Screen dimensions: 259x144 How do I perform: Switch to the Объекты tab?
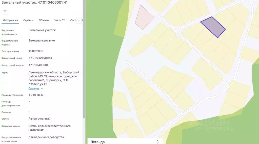click(x=44, y=20)
